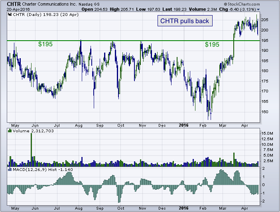Click the volume bars icon before Volume 2,312,703
280x212 pixels.
pyautogui.click(x=10, y=131)
